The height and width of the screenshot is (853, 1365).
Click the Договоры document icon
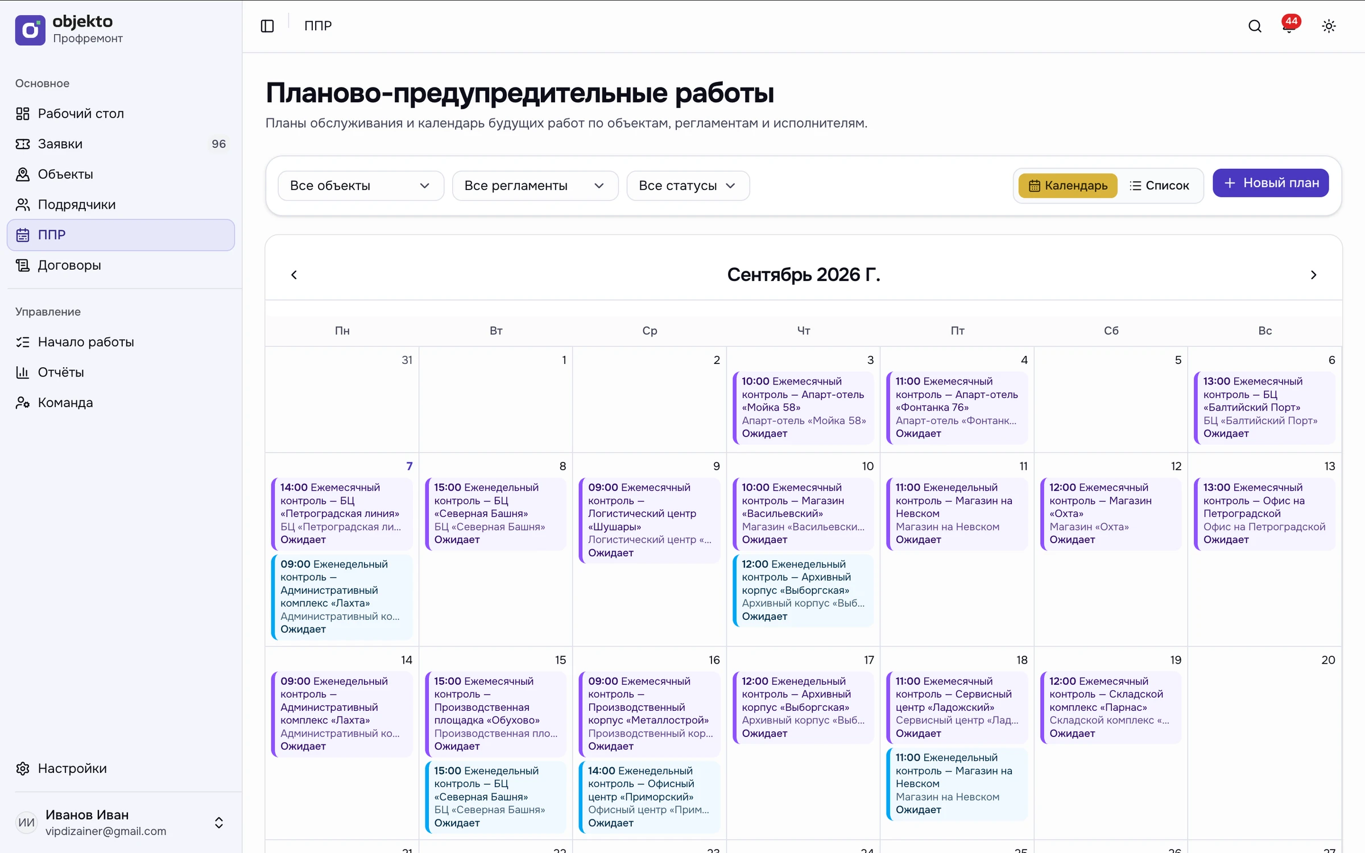[23, 265]
